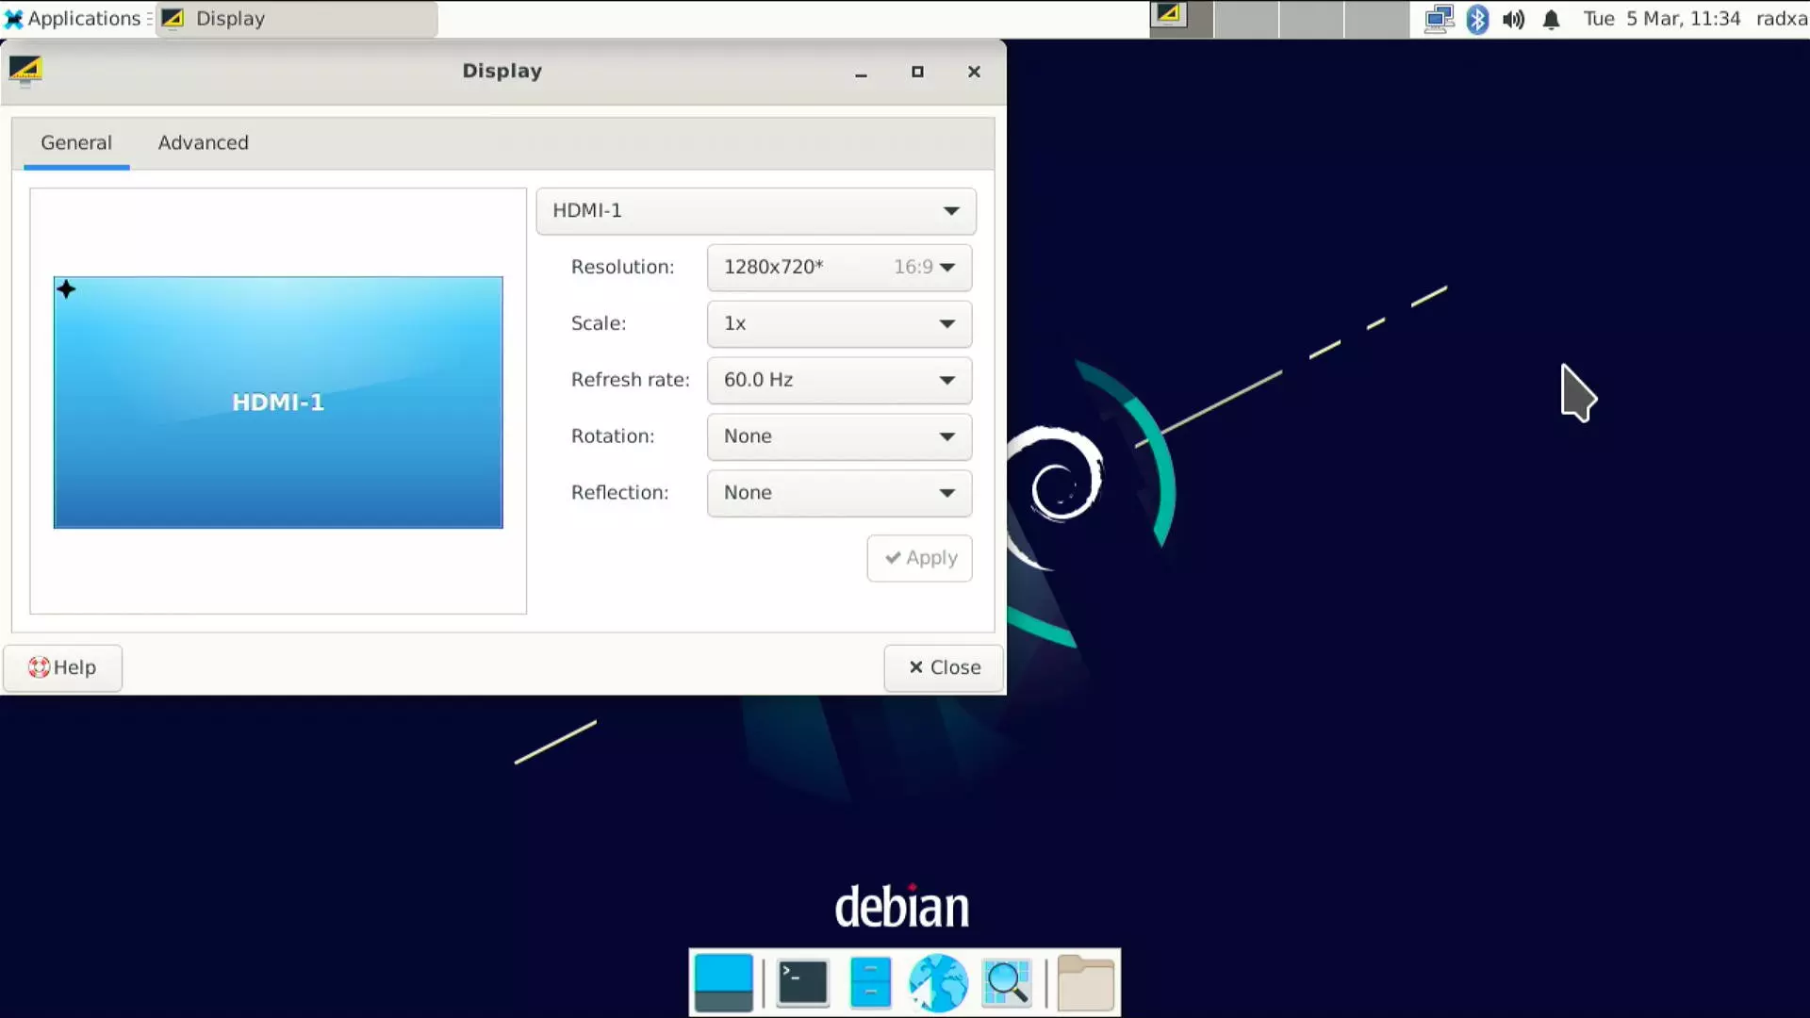
Task: Open the File Manager dock icon
Action: click(870, 983)
